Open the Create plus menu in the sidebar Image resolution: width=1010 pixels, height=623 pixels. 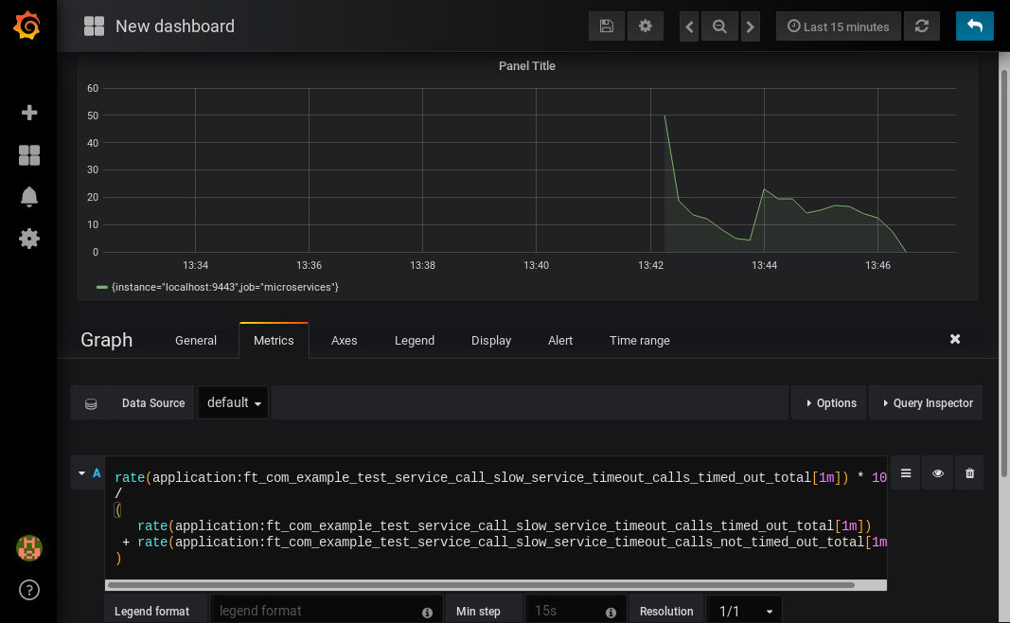point(29,113)
